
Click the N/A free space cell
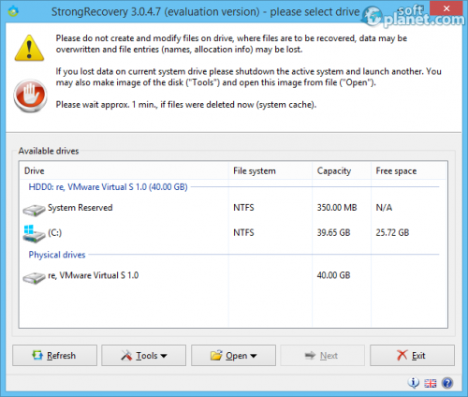click(x=384, y=208)
